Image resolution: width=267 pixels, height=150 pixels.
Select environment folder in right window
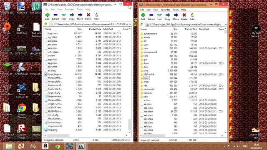(149, 52)
